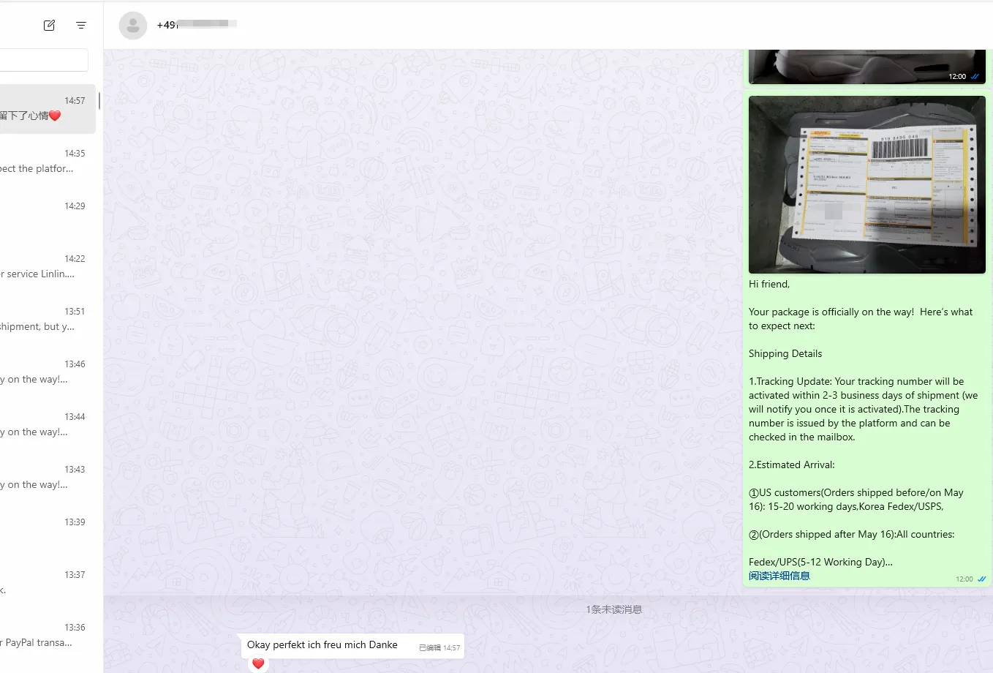Open the service Linlin chat at 14:22
Screen dimensions: 993x673
click(48, 267)
